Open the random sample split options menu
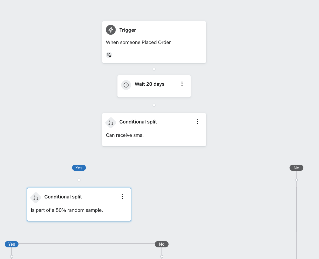This screenshot has width=319, height=259. click(x=122, y=197)
